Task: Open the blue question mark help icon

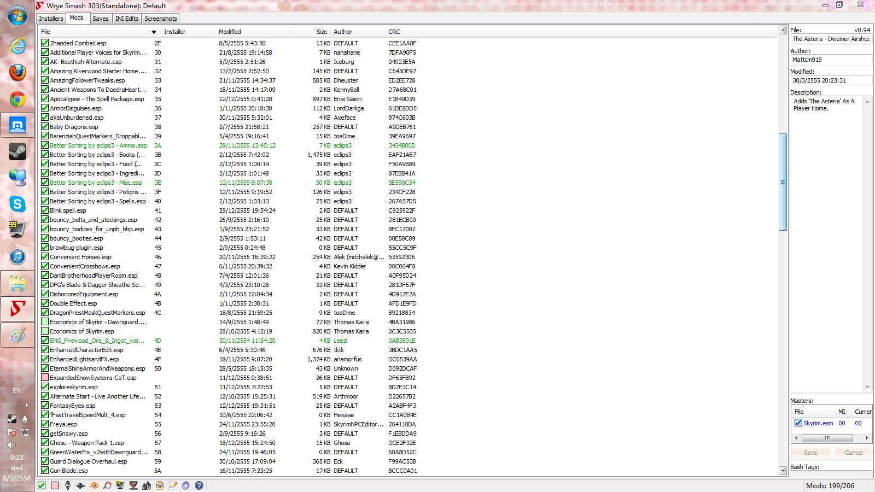Action: point(199,485)
